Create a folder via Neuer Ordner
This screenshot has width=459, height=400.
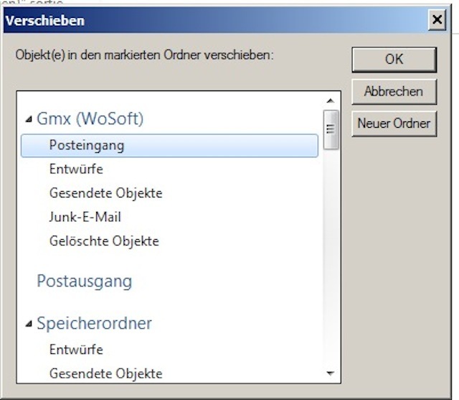click(x=394, y=124)
